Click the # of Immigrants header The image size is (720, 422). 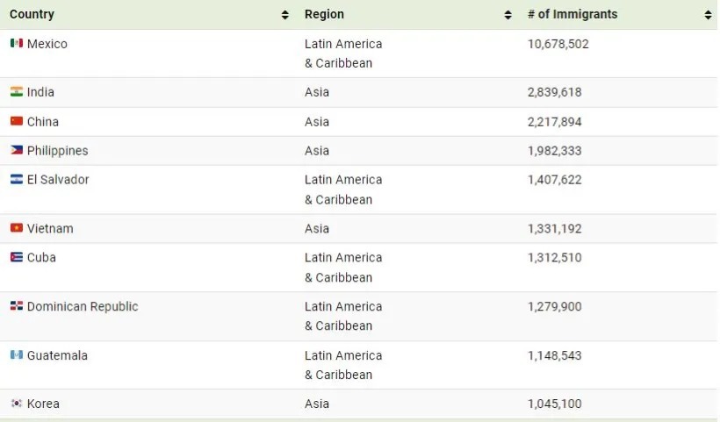click(x=572, y=14)
